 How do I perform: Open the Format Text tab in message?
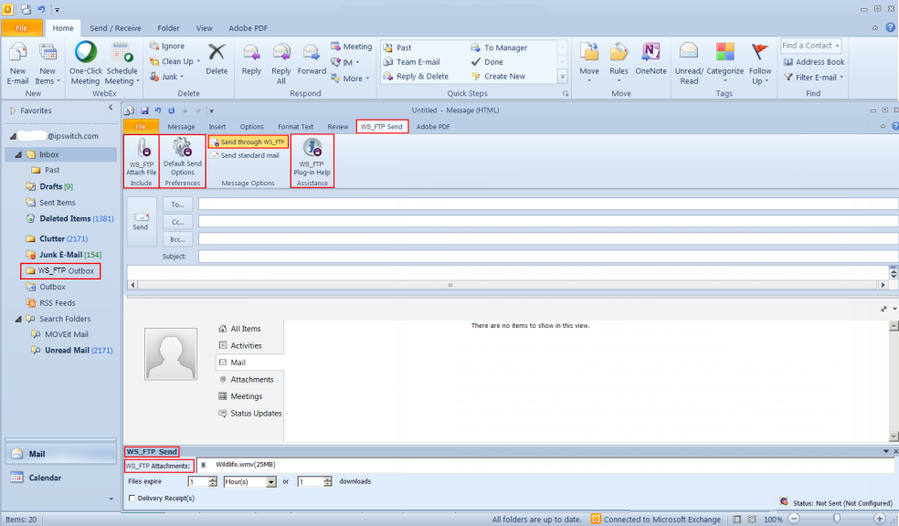tap(296, 127)
